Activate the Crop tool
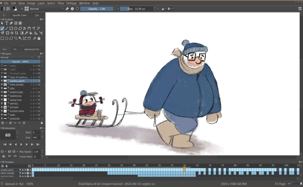 coord(17,33)
